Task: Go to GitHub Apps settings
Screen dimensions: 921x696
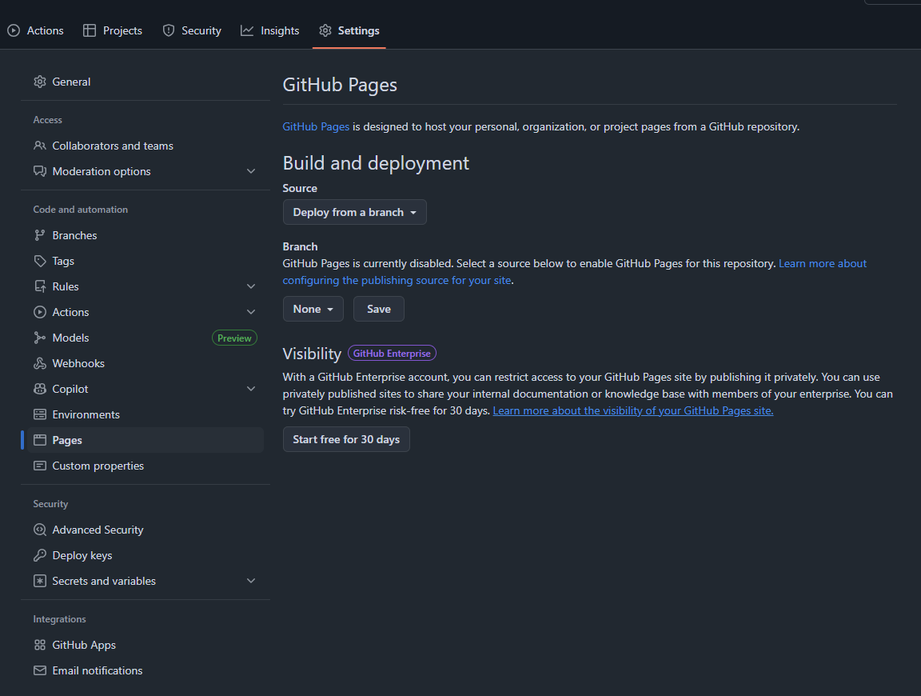Action: point(145,645)
